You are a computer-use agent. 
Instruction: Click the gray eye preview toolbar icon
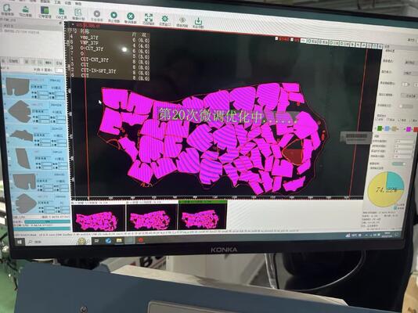(x=182, y=20)
